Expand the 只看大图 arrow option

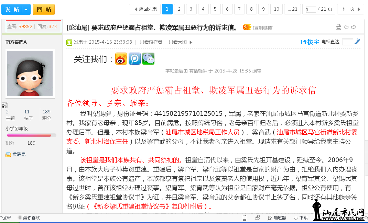[191, 42]
